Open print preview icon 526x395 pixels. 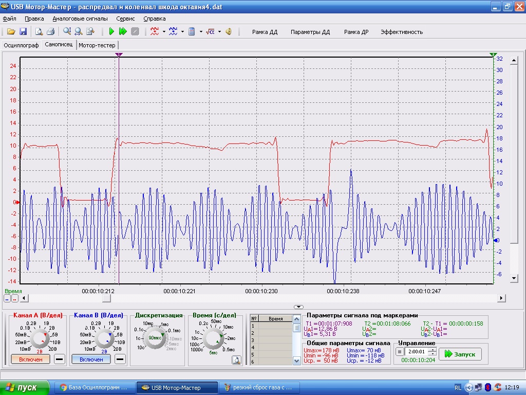[x=39, y=31]
